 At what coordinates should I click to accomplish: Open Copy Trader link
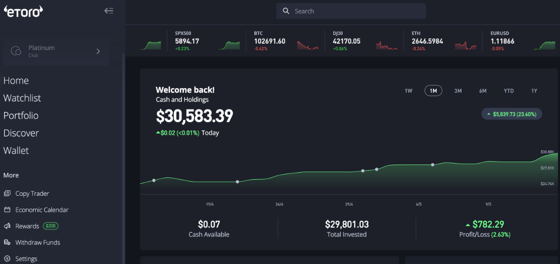click(32, 193)
